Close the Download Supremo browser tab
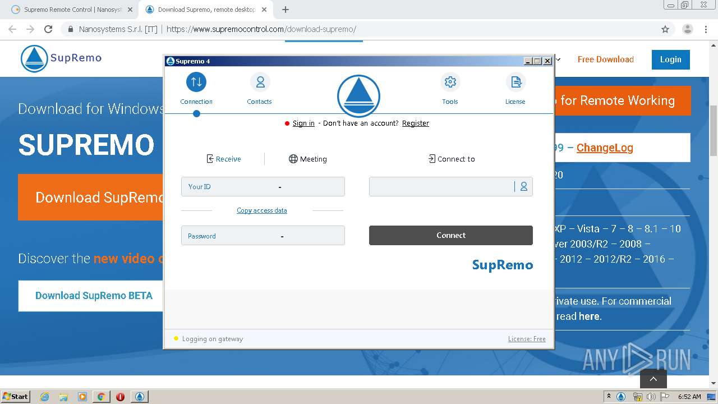 point(265,10)
